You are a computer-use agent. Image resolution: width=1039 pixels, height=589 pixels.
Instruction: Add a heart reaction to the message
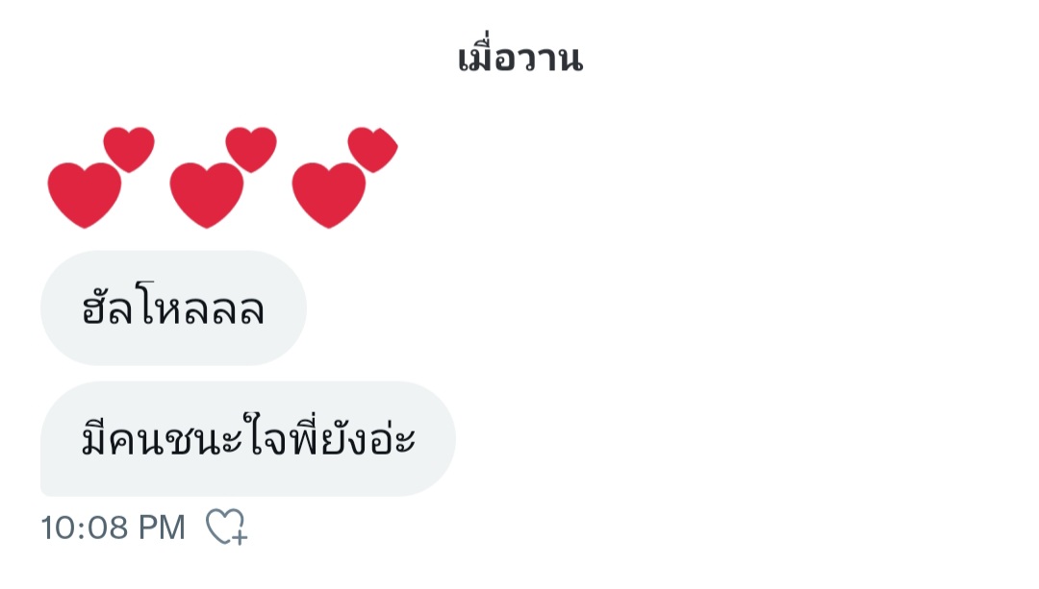tap(226, 527)
